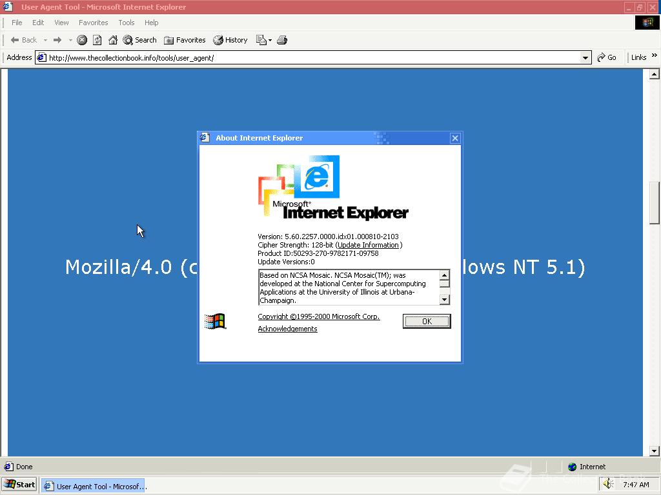Click OK in About dialog
Screen dimensions: 661x495
click(427, 321)
